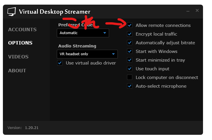Close the Virtual Desktop Streamer window
The width and height of the screenshot is (212, 140).
click(197, 10)
